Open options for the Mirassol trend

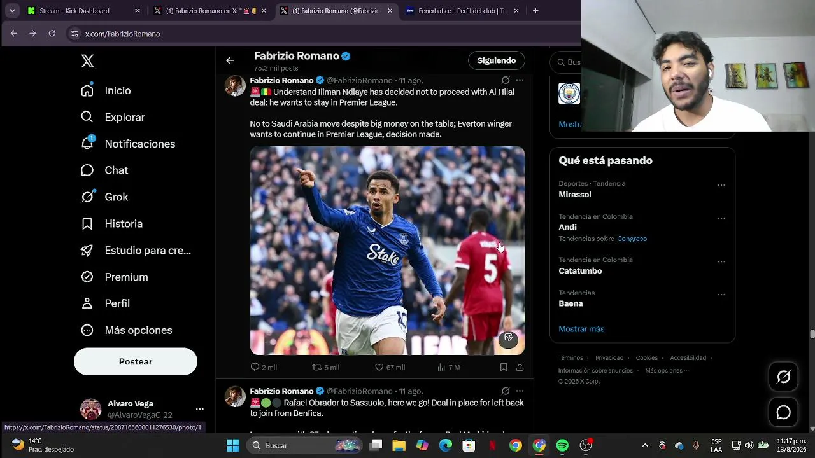[721, 185]
